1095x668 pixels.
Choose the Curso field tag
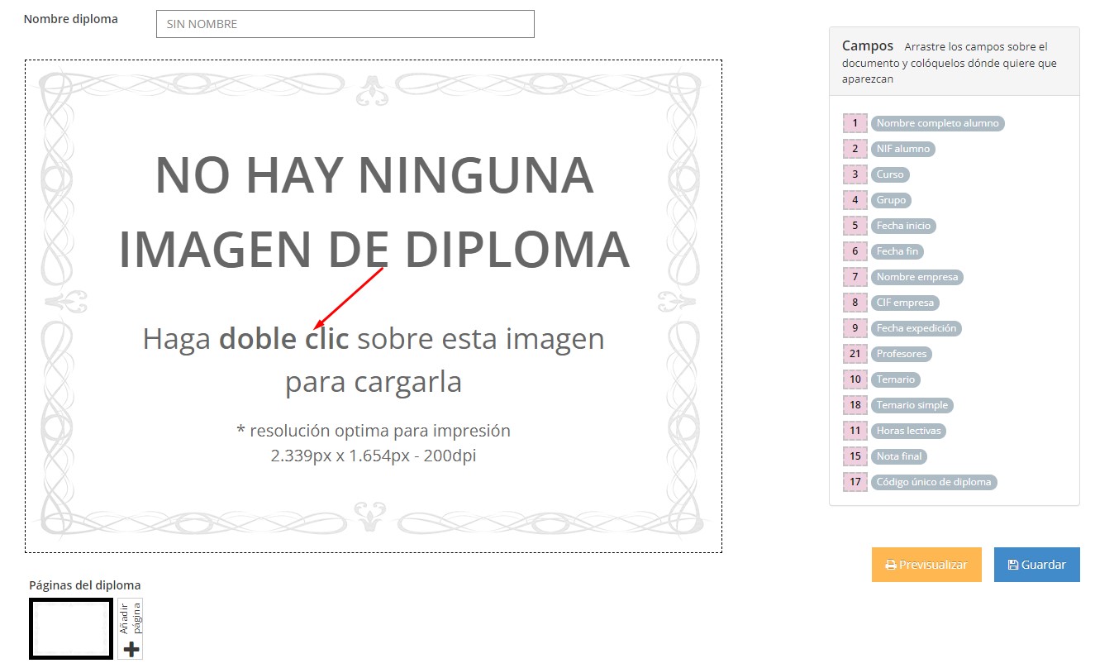[x=890, y=174]
